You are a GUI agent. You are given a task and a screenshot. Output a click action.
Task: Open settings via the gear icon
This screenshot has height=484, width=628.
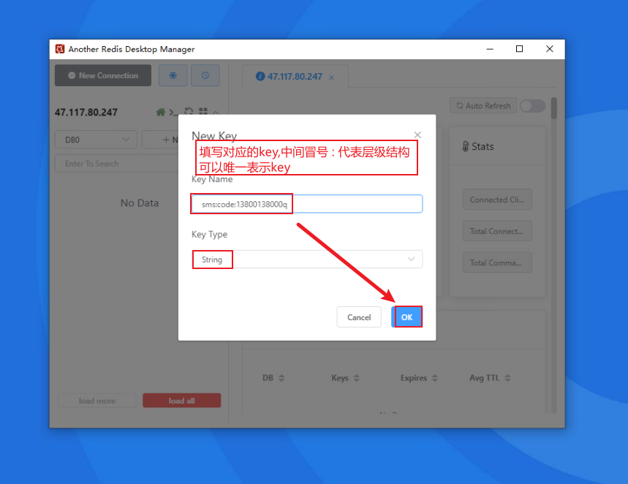(x=173, y=75)
